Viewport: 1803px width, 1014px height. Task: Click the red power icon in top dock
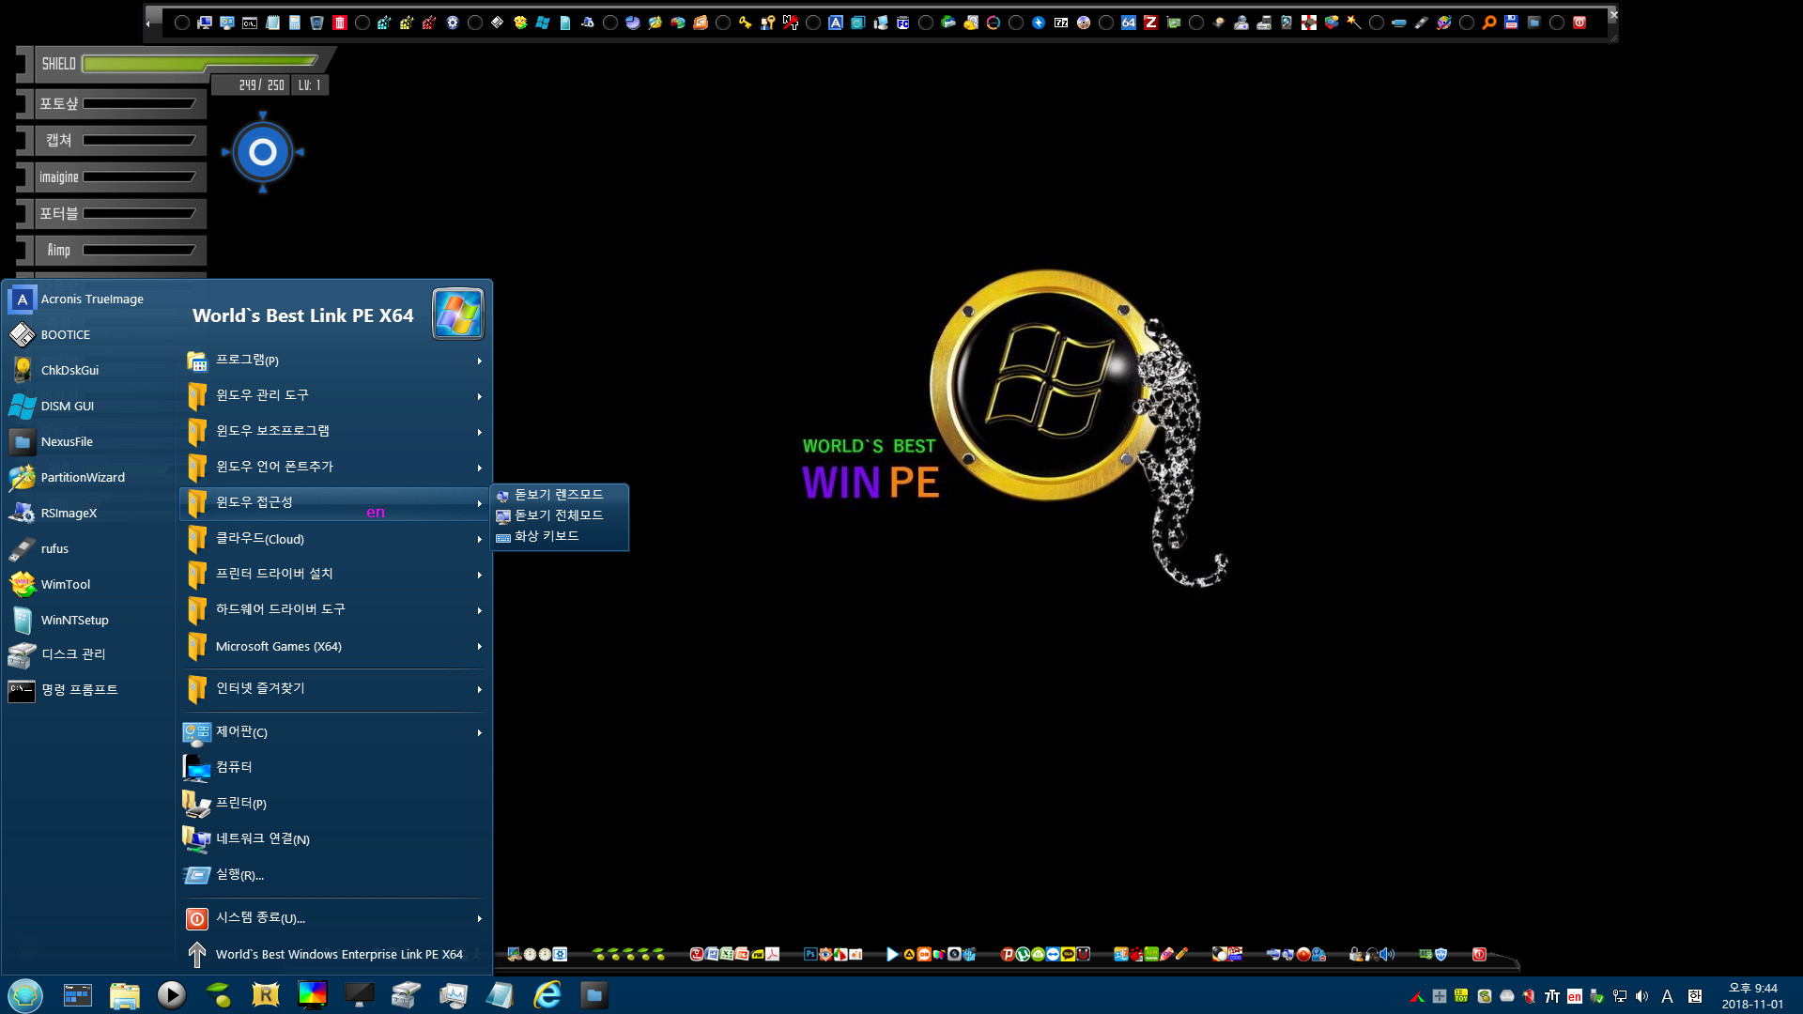[1580, 23]
